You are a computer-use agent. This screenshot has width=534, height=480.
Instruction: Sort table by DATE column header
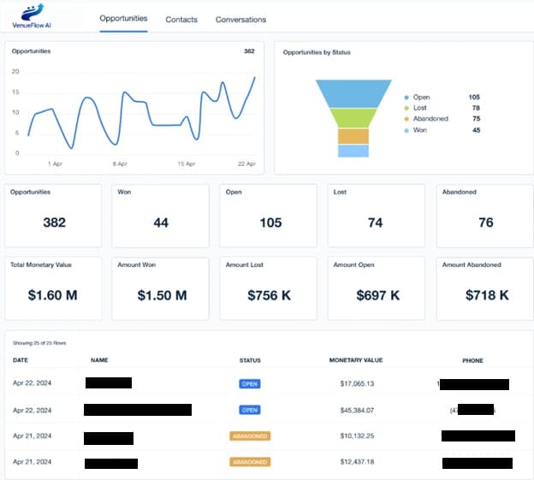21,360
